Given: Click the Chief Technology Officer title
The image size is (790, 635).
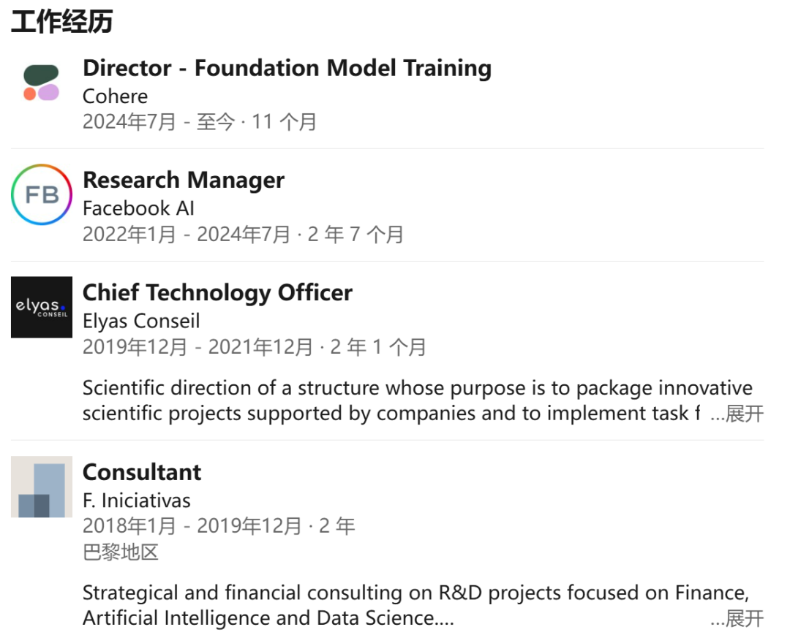Looking at the screenshot, I should click(x=218, y=293).
